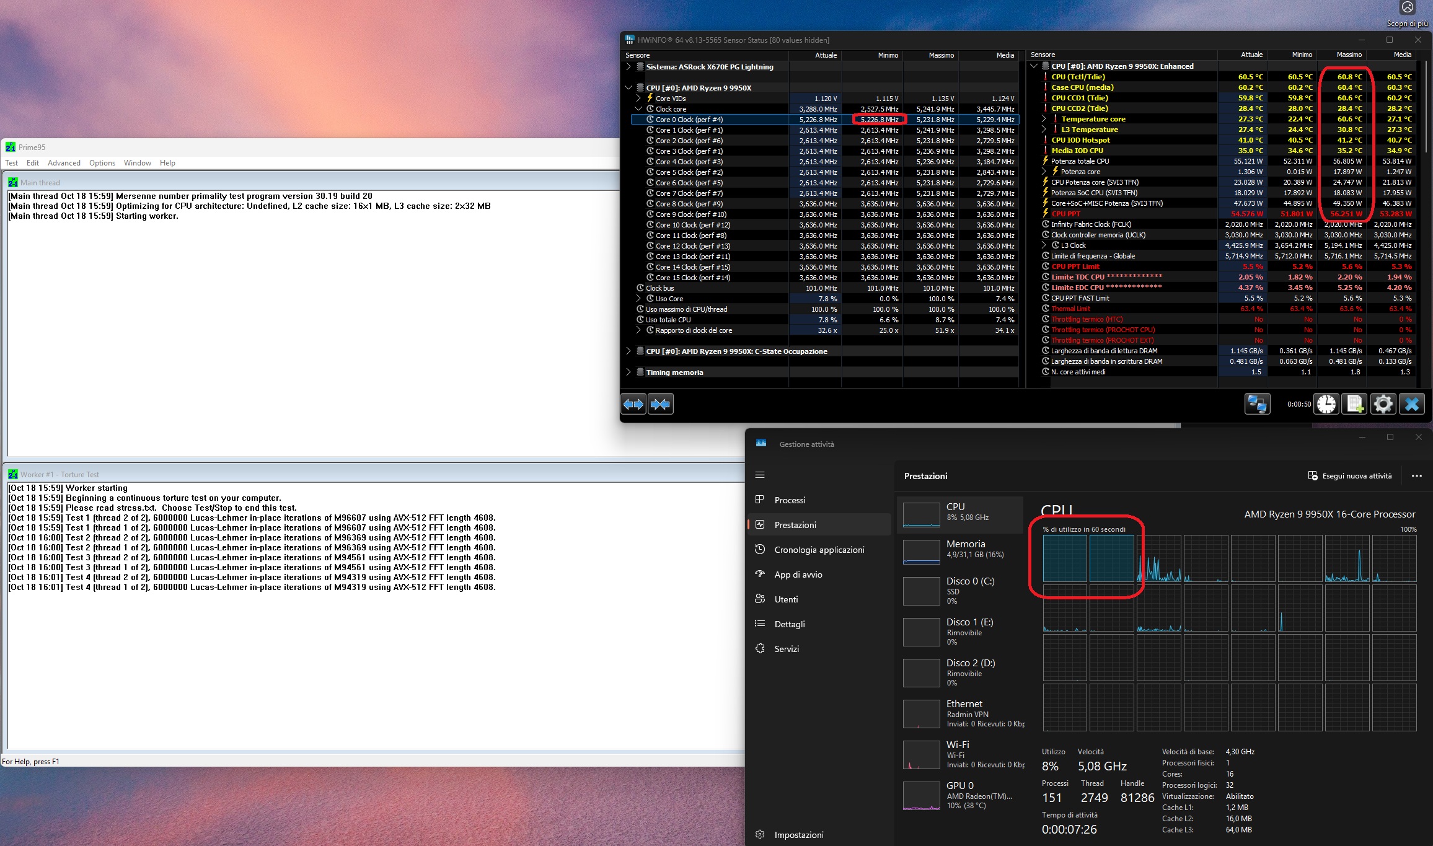
Task: Select Disco 1 (E:) performance item
Action: [959, 632]
